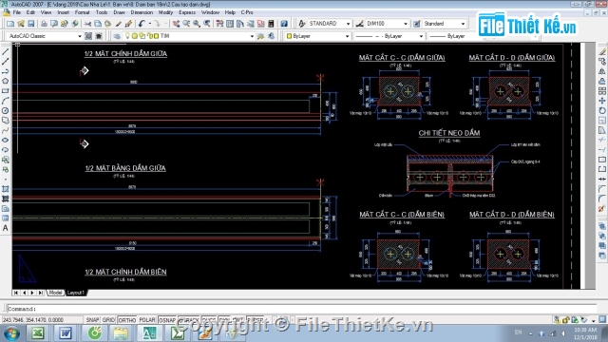Select the Rectangle draw tool
The width and height of the screenshot is (608, 342).
point(6,91)
